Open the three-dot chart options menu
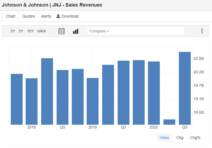 pyautogui.click(x=202, y=31)
